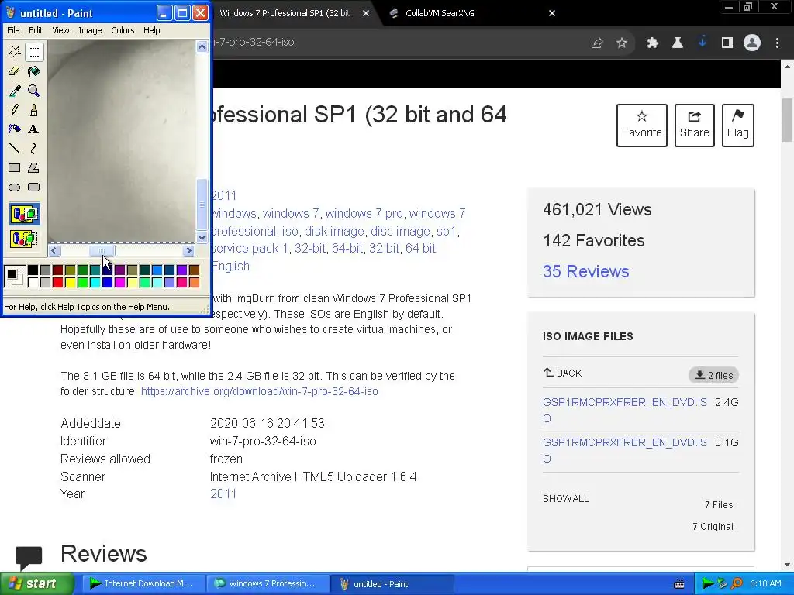The image size is (794, 595).
Task: Click the Year 2011 link
Action: (223, 494)
